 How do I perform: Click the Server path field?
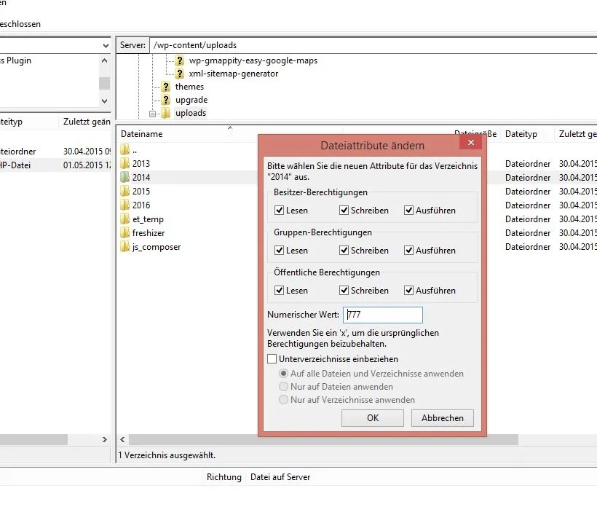coord(373,45)
